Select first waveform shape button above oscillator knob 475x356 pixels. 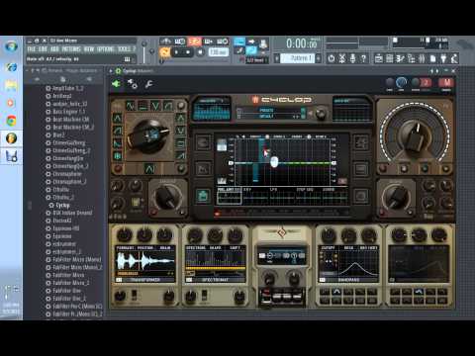[x=130, y=106]
